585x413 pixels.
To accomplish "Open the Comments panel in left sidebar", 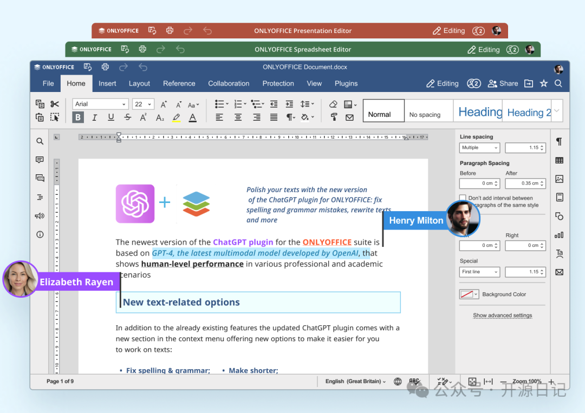I will [x=40, y=160].
